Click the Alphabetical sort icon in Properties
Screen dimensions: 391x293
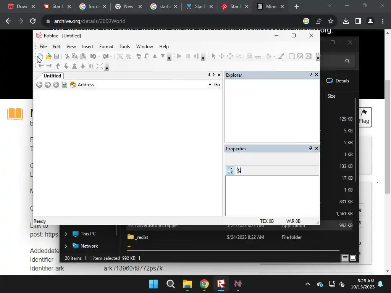click(239, 171)
